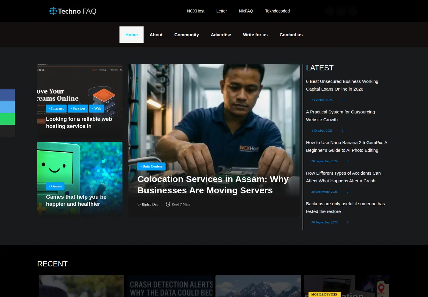Screen dimensions: 428x297
Task: Click the Web category tag
Action: tap(97, 108)
